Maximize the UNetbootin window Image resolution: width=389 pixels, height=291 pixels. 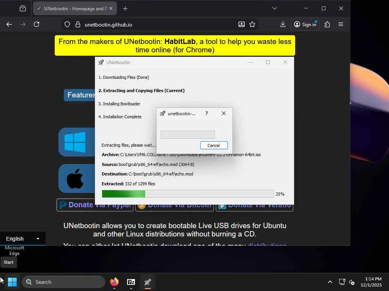pos(268,62)
